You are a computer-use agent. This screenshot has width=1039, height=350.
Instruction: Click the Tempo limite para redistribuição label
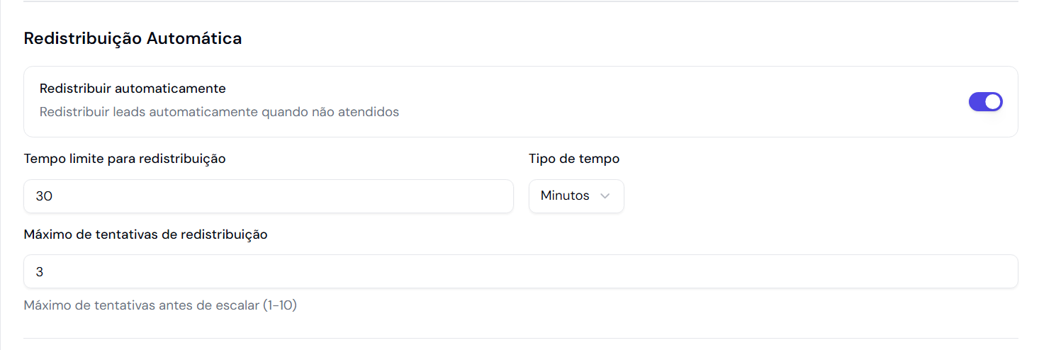pos(125,159)
